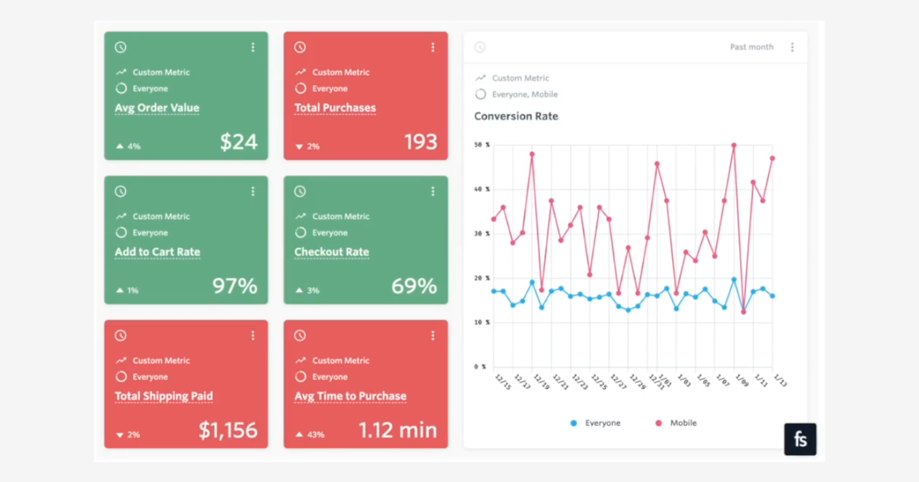The width and height of the screenshot is (919, 482).
Task: Click clock icon on Add to Cart Rate card
Action: [120, 192]
